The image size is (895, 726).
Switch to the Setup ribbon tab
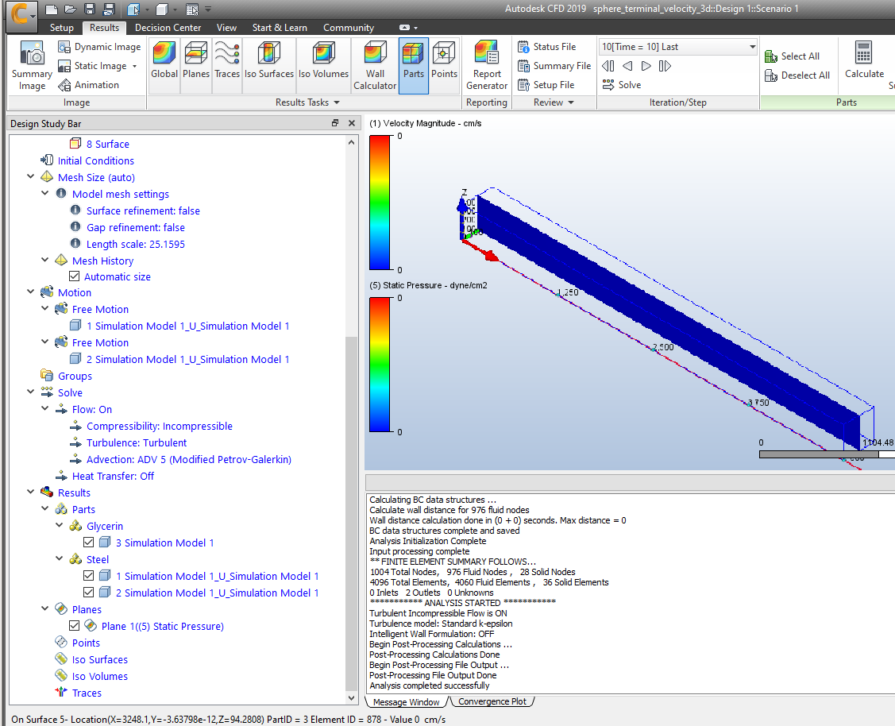(x=60, y=26)
